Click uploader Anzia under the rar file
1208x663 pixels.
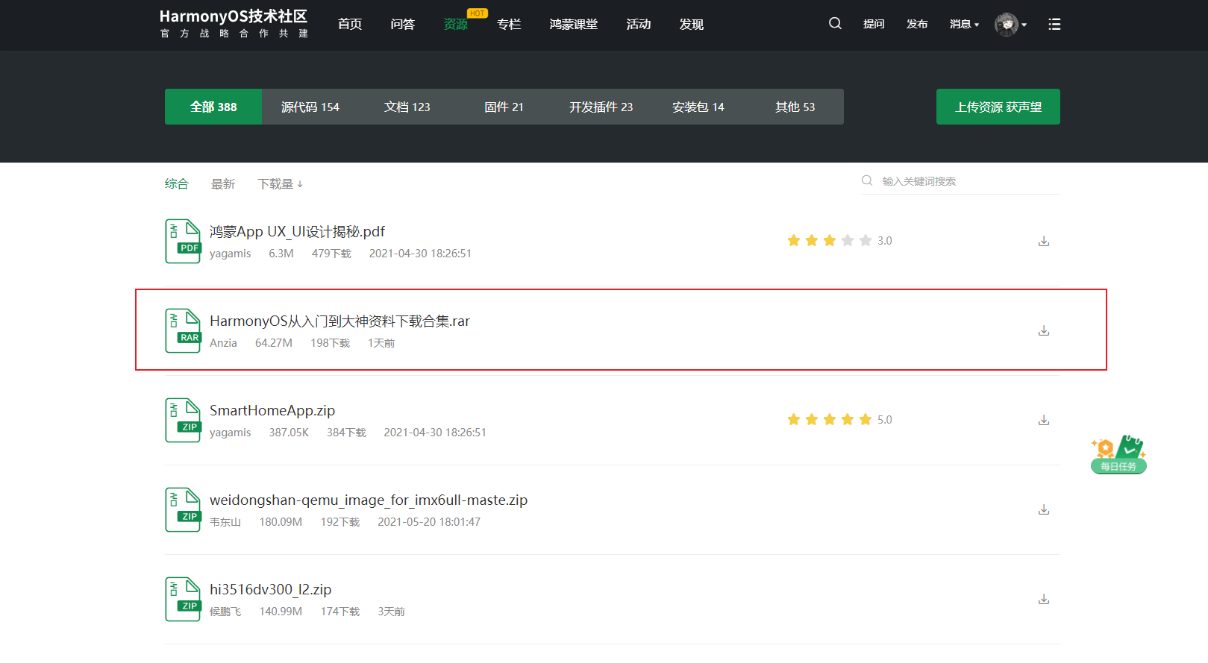223,343
